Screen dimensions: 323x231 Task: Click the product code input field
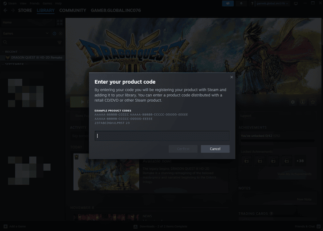pyautogui.click(x=162, y=136)
